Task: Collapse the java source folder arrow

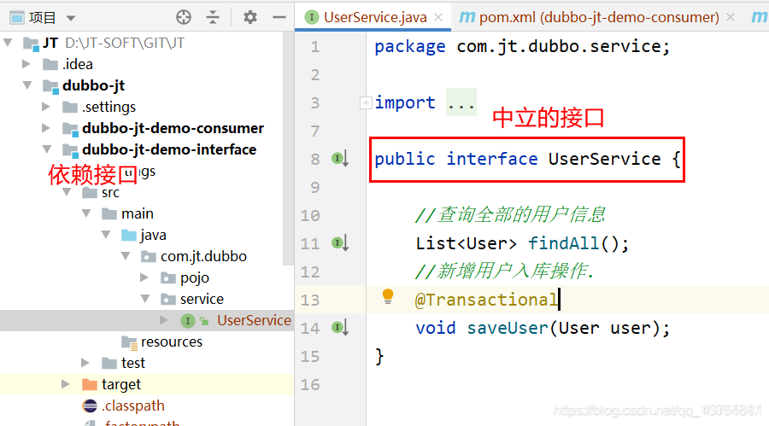Action: point(106,235)
